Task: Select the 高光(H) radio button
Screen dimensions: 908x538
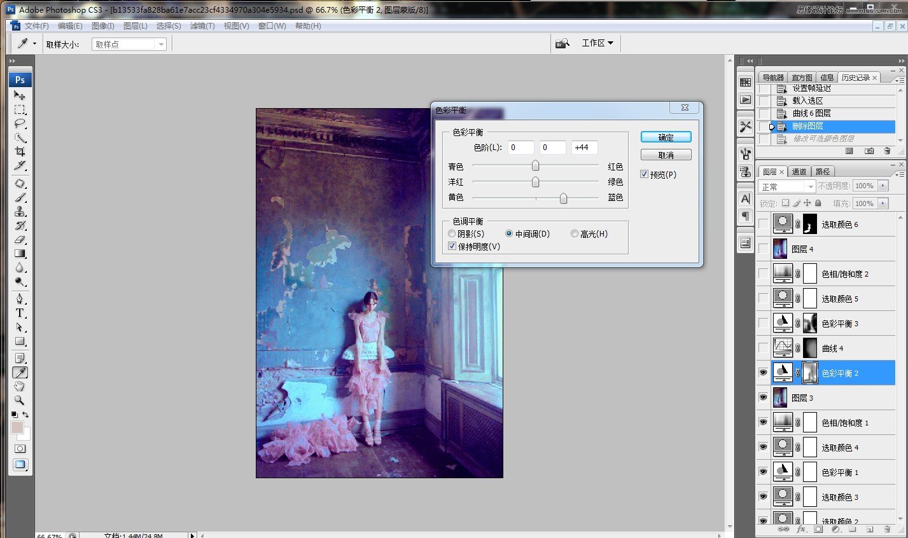Action: coord(575,234)
